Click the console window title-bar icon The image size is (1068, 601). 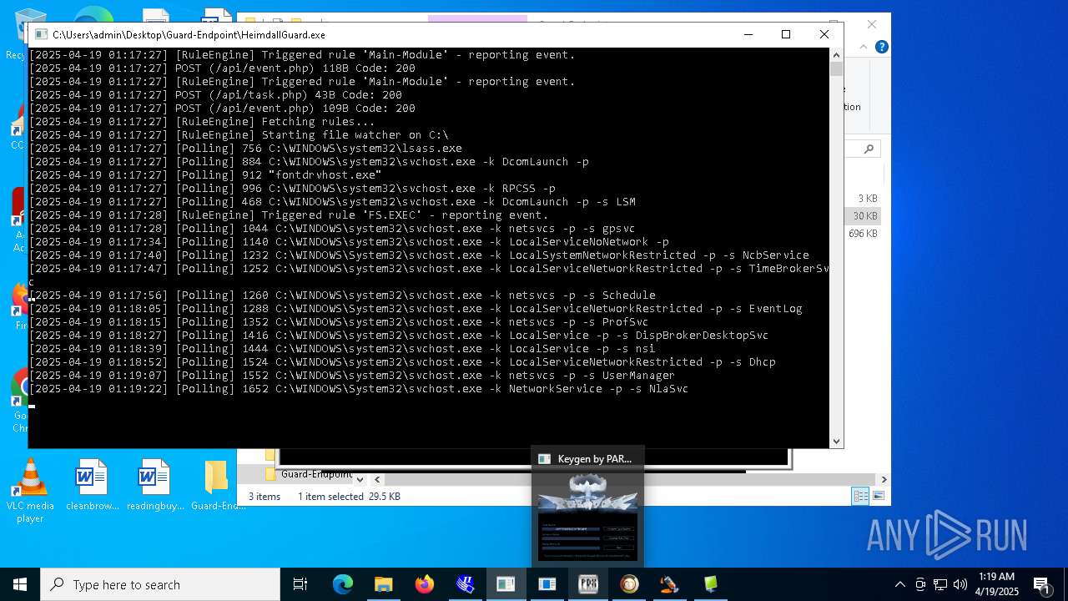click(41, 34)
